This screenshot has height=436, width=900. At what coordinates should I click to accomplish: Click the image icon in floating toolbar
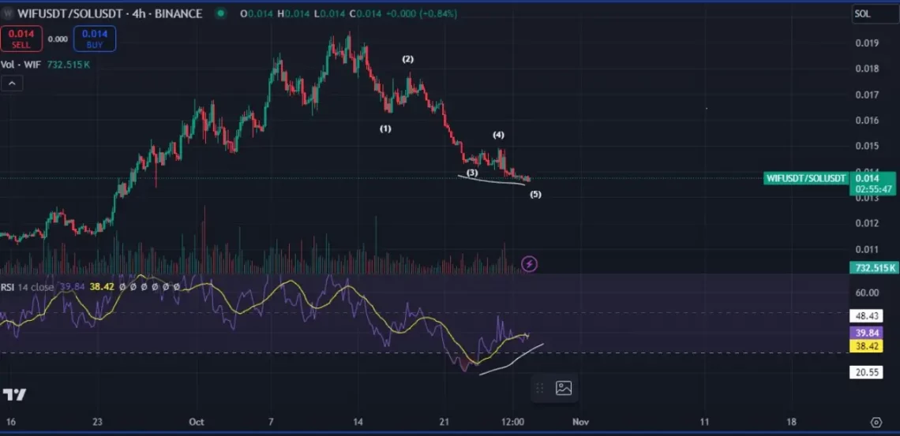point(564,387)
